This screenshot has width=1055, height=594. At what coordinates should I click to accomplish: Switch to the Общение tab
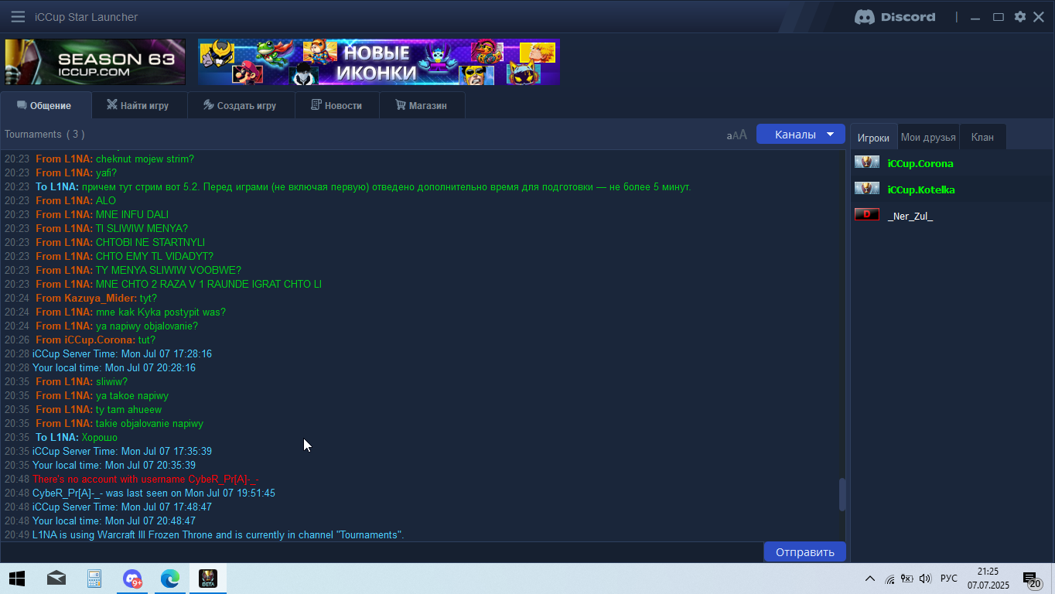pos(45,105)
